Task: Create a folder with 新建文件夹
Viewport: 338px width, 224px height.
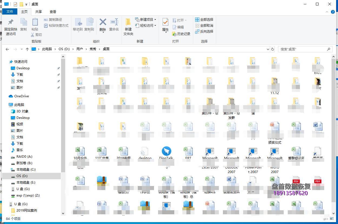Action: [x=128, y=27]
